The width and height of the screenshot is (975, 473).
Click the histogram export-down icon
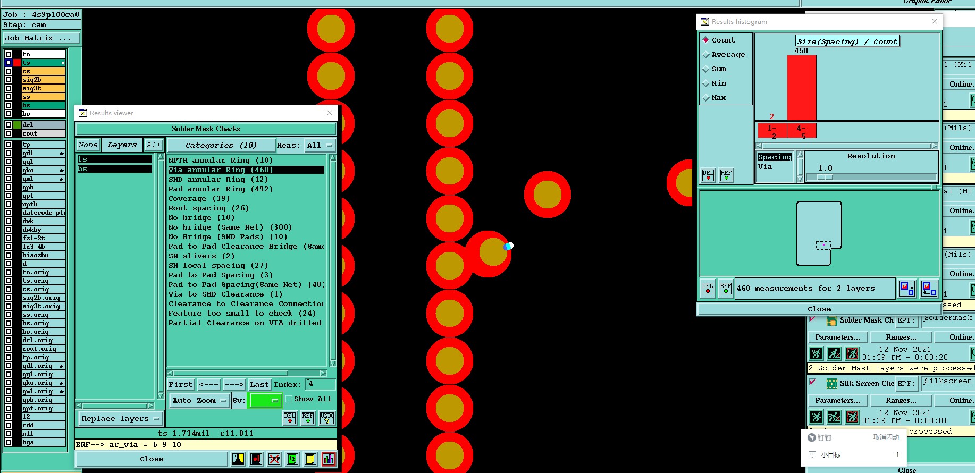[907, 289]
